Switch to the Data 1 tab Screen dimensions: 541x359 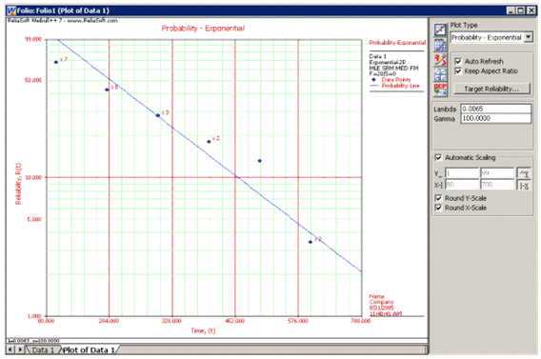click(x=42, y=350)
